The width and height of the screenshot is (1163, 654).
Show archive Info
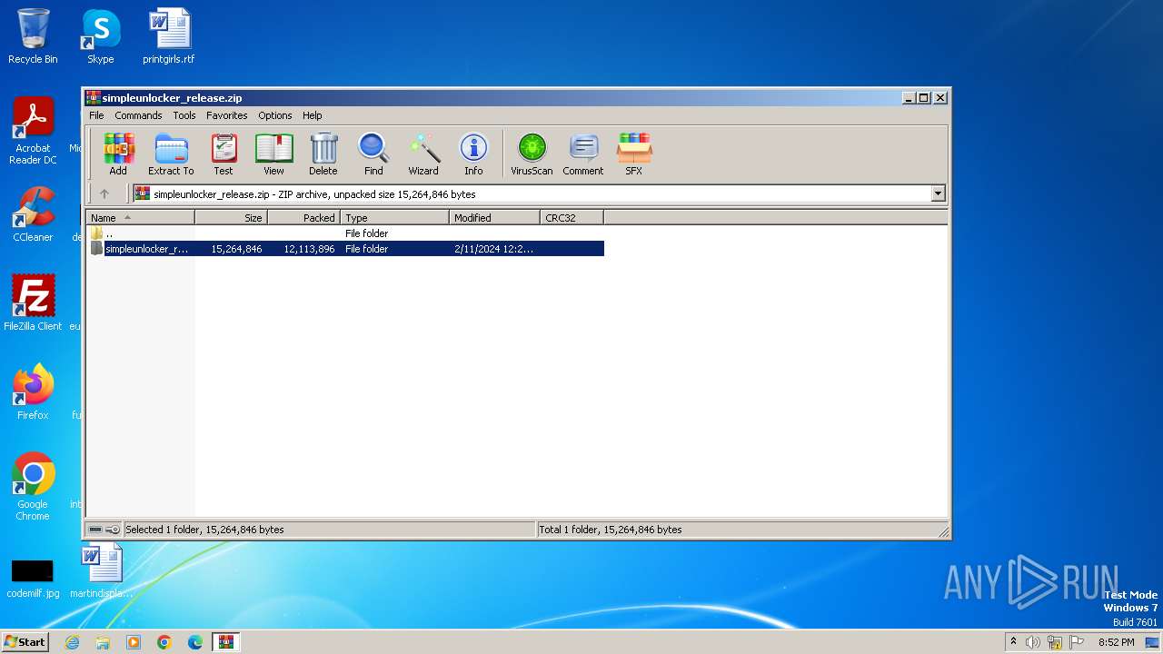click(473, 154)
